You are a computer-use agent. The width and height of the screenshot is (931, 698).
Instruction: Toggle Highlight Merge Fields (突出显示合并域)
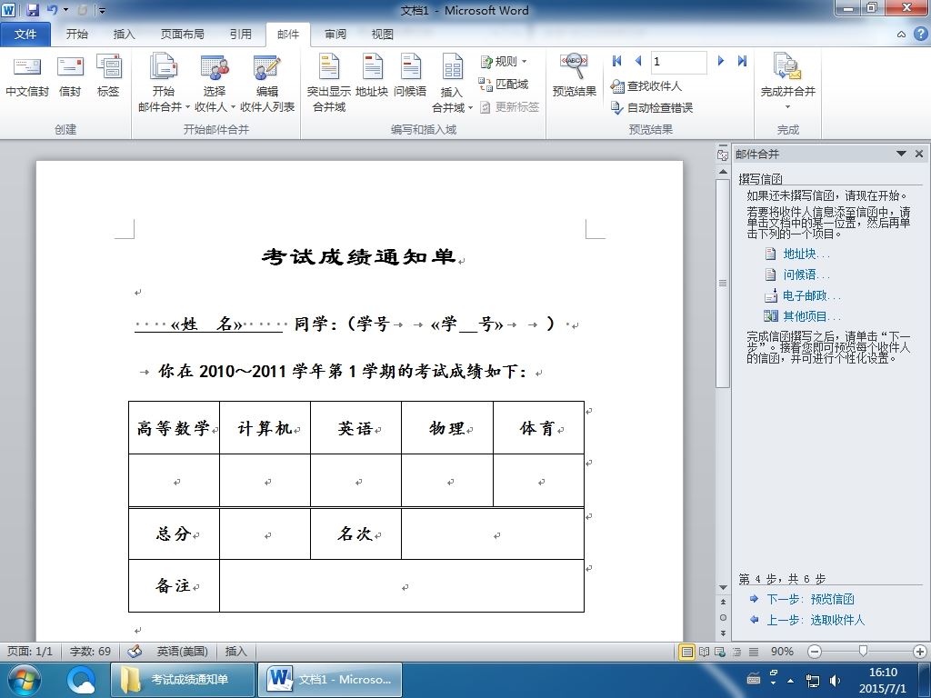[329, 83]
